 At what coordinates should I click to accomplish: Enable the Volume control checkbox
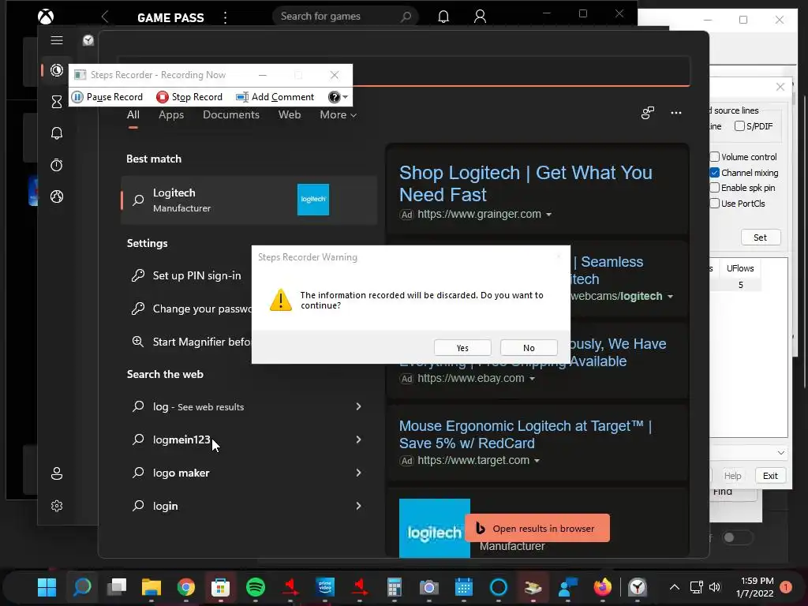715,157
